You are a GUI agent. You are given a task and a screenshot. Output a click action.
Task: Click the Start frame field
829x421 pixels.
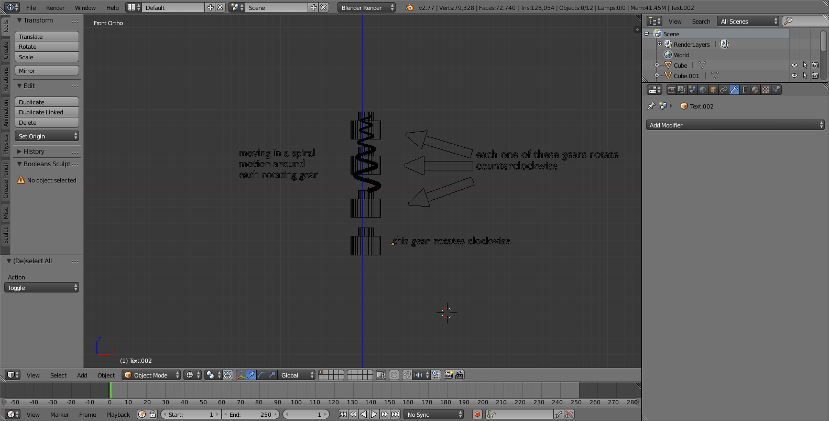(191, 414)
